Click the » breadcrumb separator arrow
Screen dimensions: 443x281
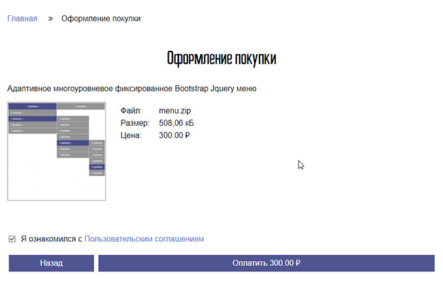point(50,19)
